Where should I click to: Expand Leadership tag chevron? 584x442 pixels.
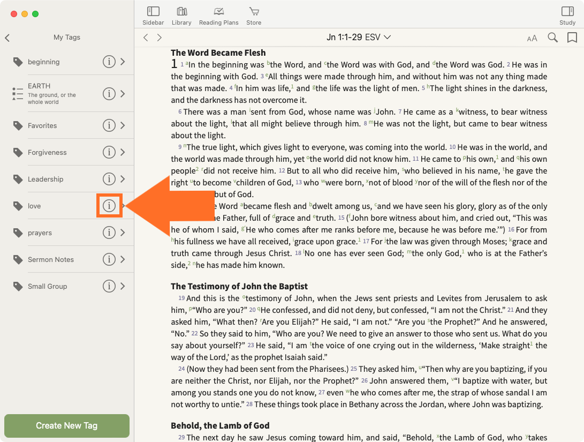tap(123, 179)
